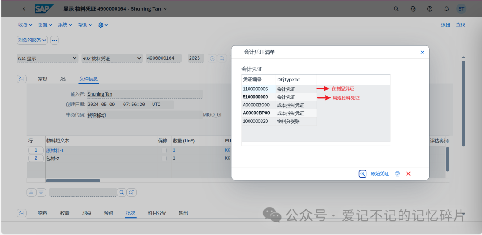Click the 查找 button
The height and width of the screenshot is (235, 482).
(x=461, y=25)
